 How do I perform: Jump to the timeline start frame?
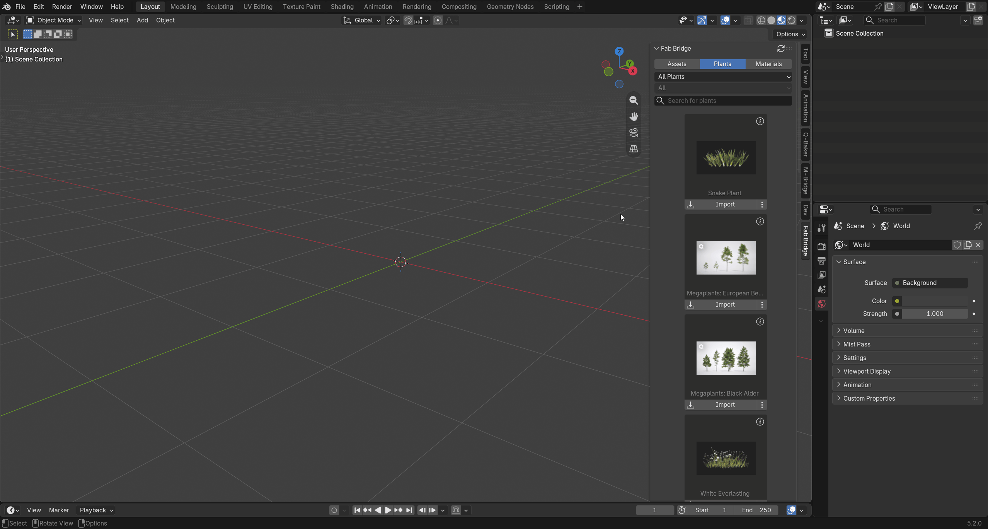click(357, 510)
